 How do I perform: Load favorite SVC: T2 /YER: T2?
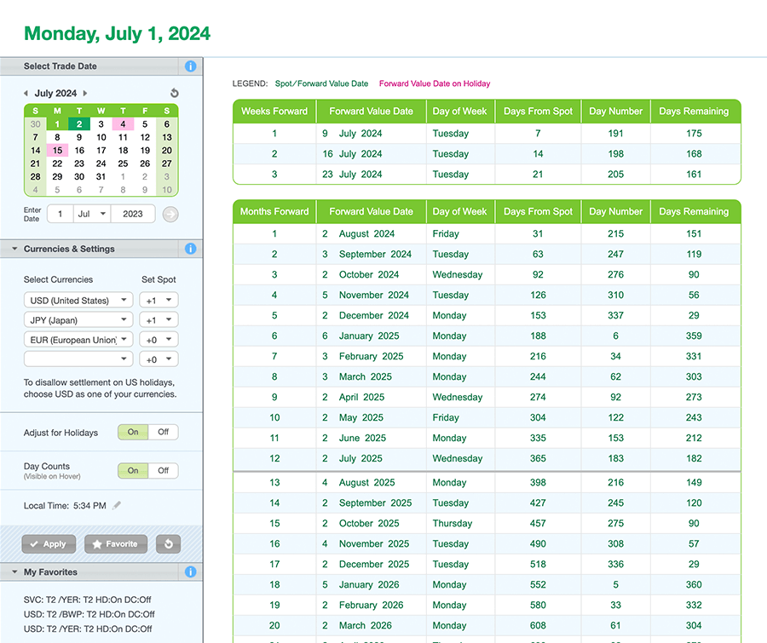coord(87,600)
